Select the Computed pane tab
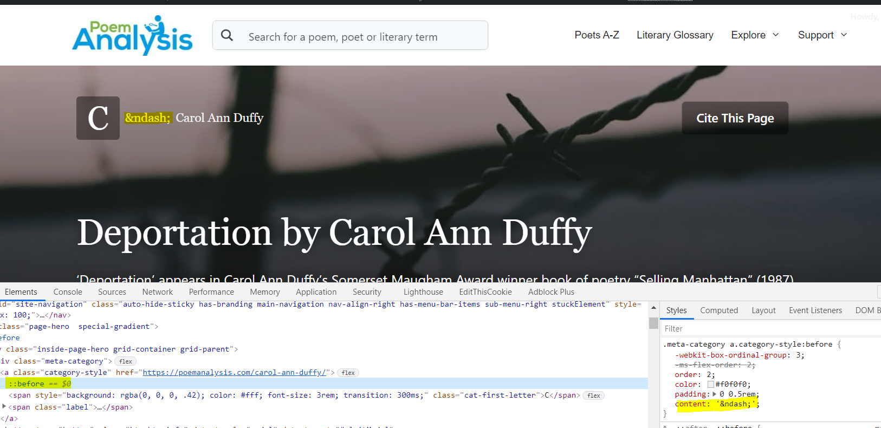 tap(719, 310)
